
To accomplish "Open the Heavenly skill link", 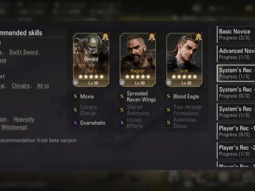I will [x=24, y=119].
